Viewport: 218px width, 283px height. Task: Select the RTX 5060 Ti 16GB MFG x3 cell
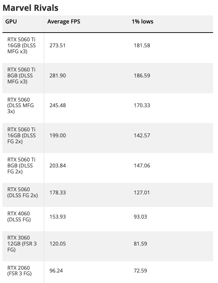(x=22, y=46)
